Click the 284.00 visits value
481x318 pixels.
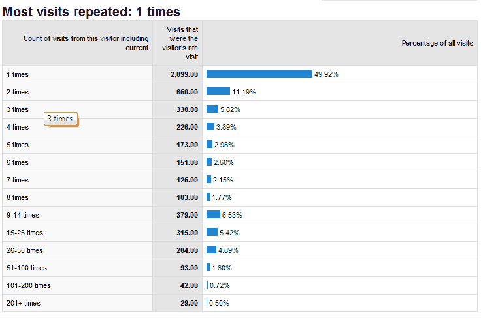[x=187, y=250]
